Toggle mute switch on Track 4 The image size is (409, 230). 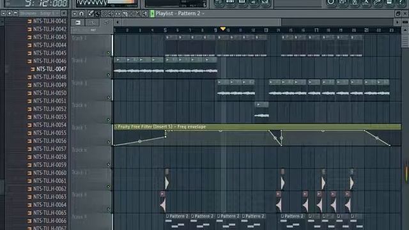tap(109, 119)
